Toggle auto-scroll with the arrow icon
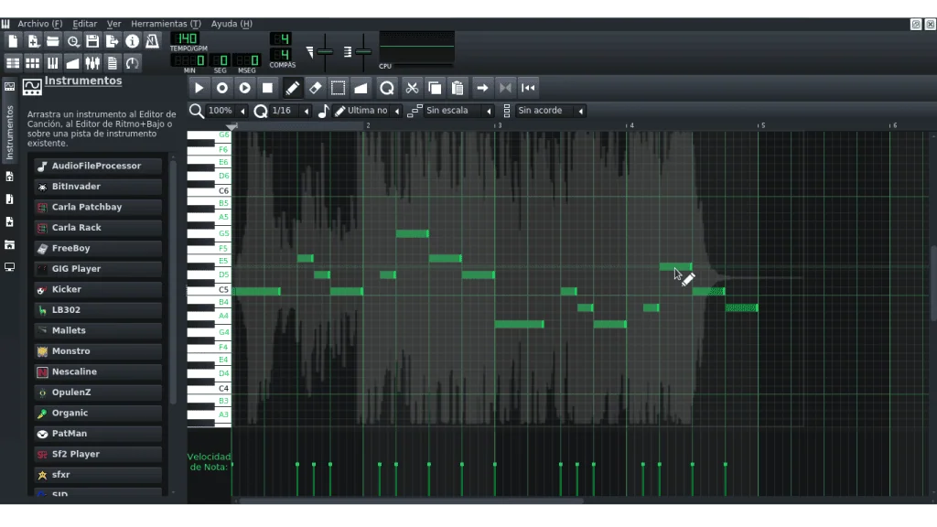937x527 pixels. pyautogui.click(x=482, y=88)
